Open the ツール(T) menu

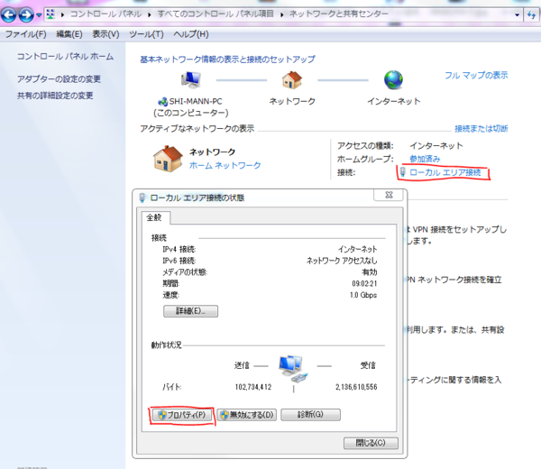146,34
